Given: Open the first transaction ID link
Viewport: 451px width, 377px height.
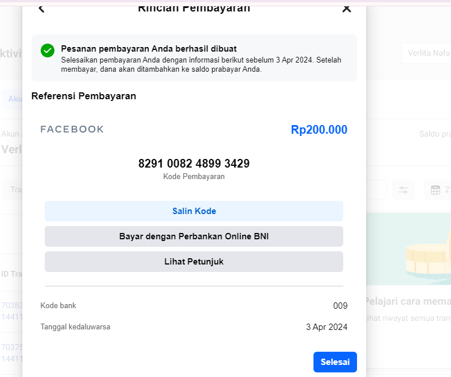Looking at the screenshot, I should click(x=11, y=310).
